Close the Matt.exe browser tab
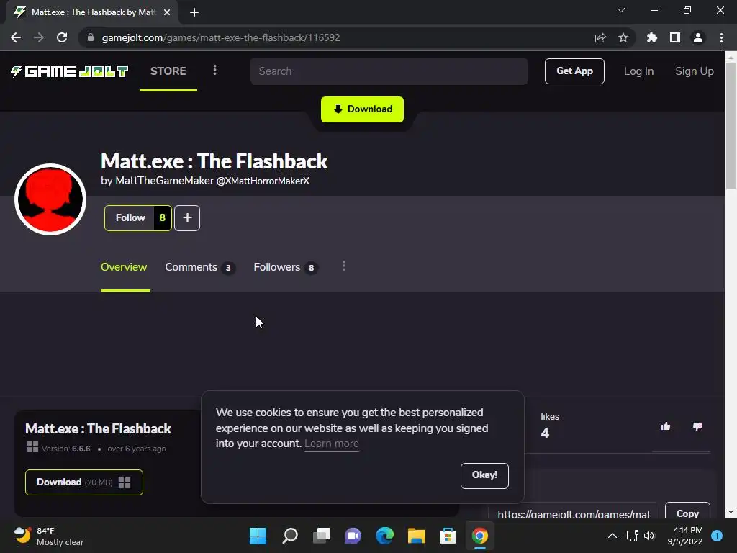Viewport: 737px width, 553px height. [167, 12]
